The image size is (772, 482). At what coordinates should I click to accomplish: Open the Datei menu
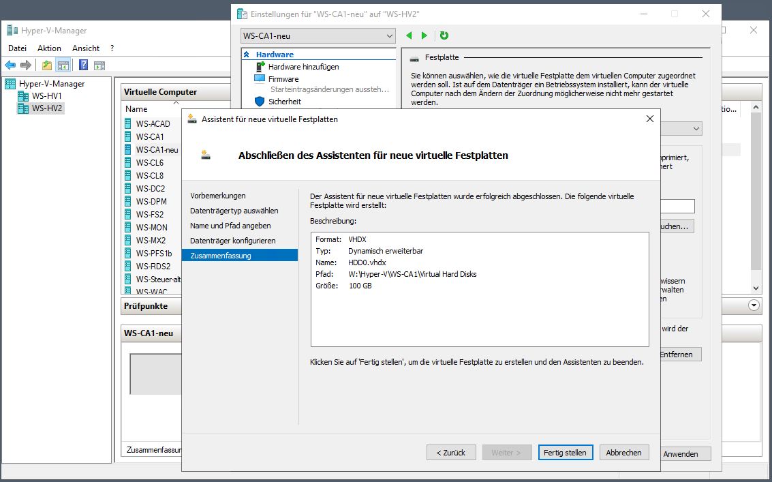17,48
